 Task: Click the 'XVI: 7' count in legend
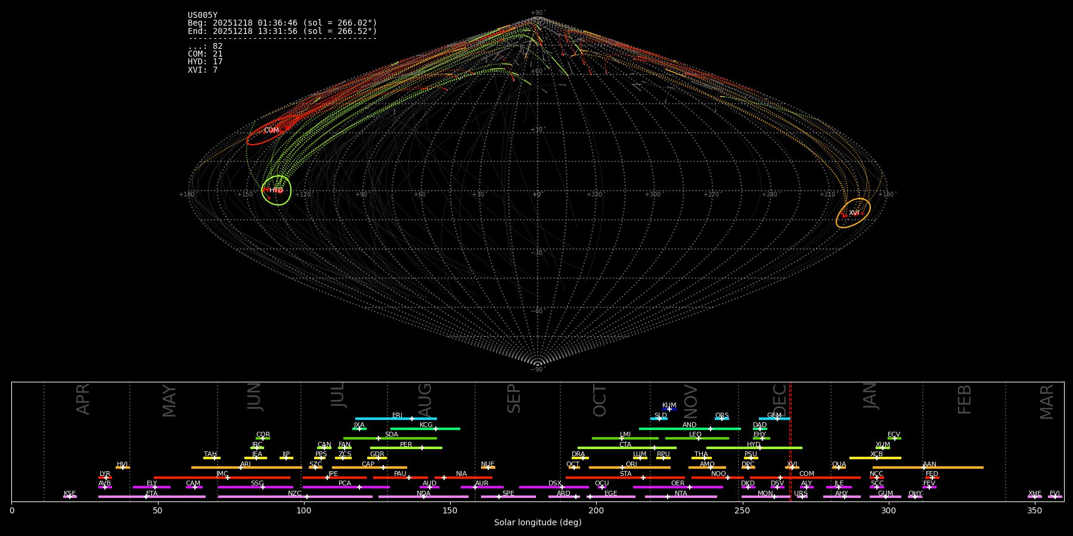[x=203, y=70]
